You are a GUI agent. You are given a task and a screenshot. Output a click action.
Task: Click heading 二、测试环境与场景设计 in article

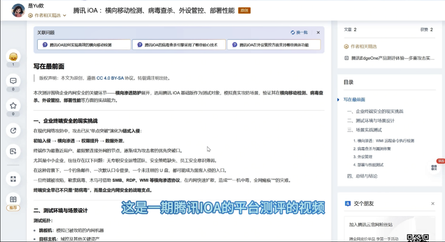(x=61, y=210)
